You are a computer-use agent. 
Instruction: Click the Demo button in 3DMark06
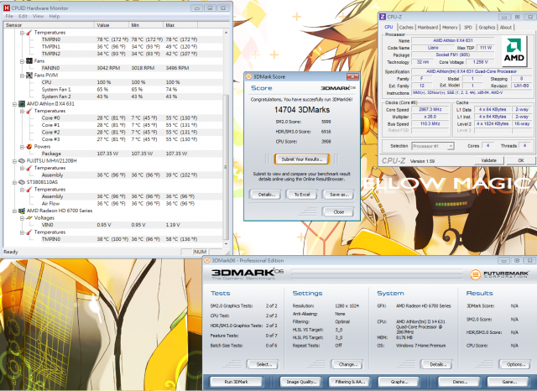tap(460, 382)
